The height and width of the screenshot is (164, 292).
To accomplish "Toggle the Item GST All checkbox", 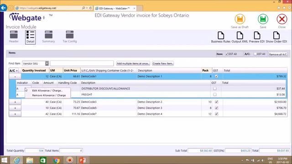I will [x=227, y=54].
